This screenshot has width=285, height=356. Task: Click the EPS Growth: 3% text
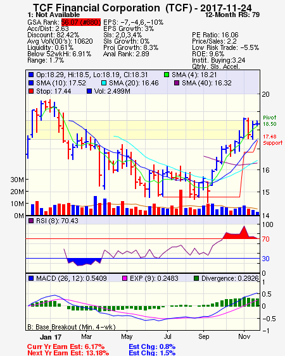click(129, 28)
